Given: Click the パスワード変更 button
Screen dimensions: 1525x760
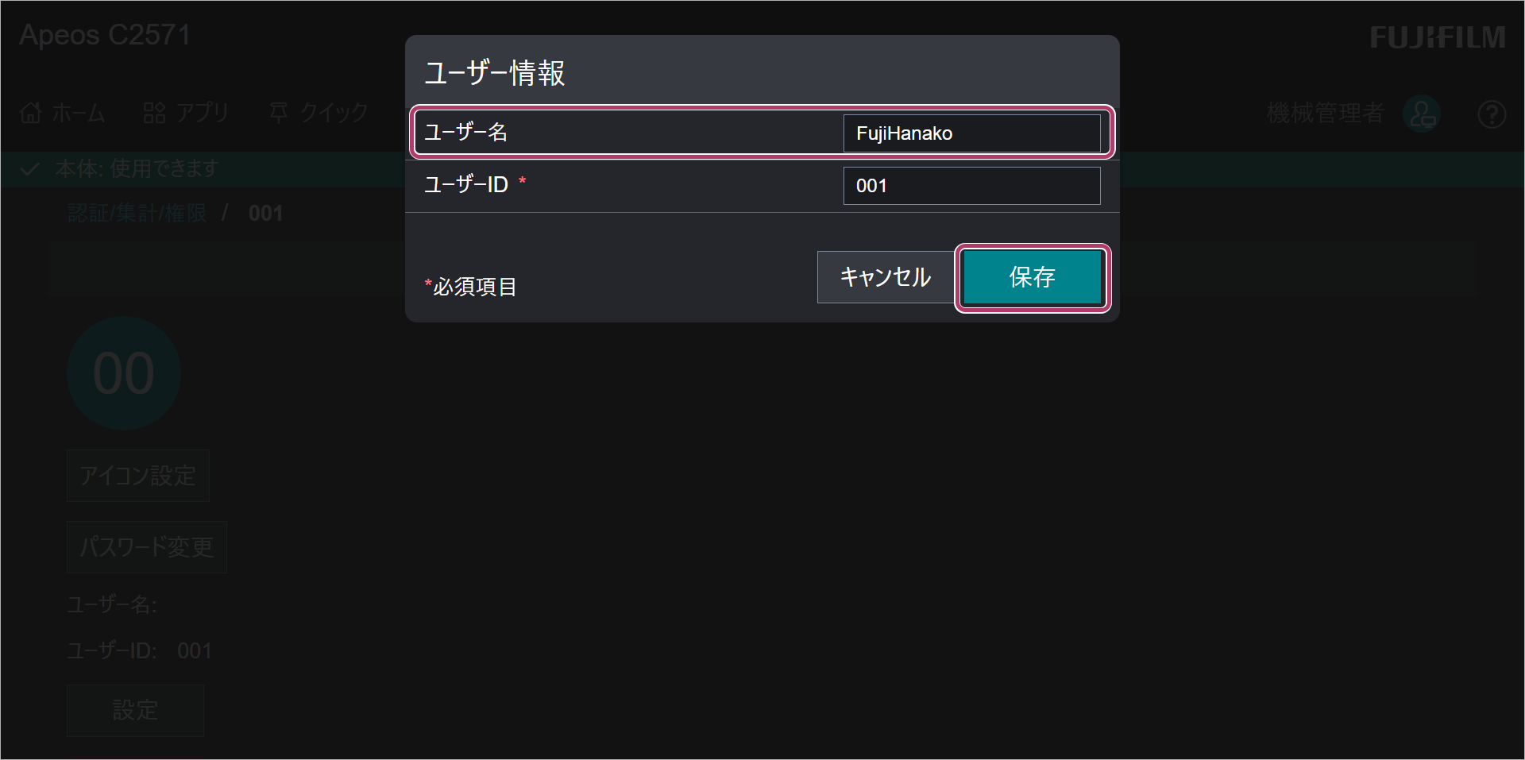Looking at the screenshot, I should point(147,547).
